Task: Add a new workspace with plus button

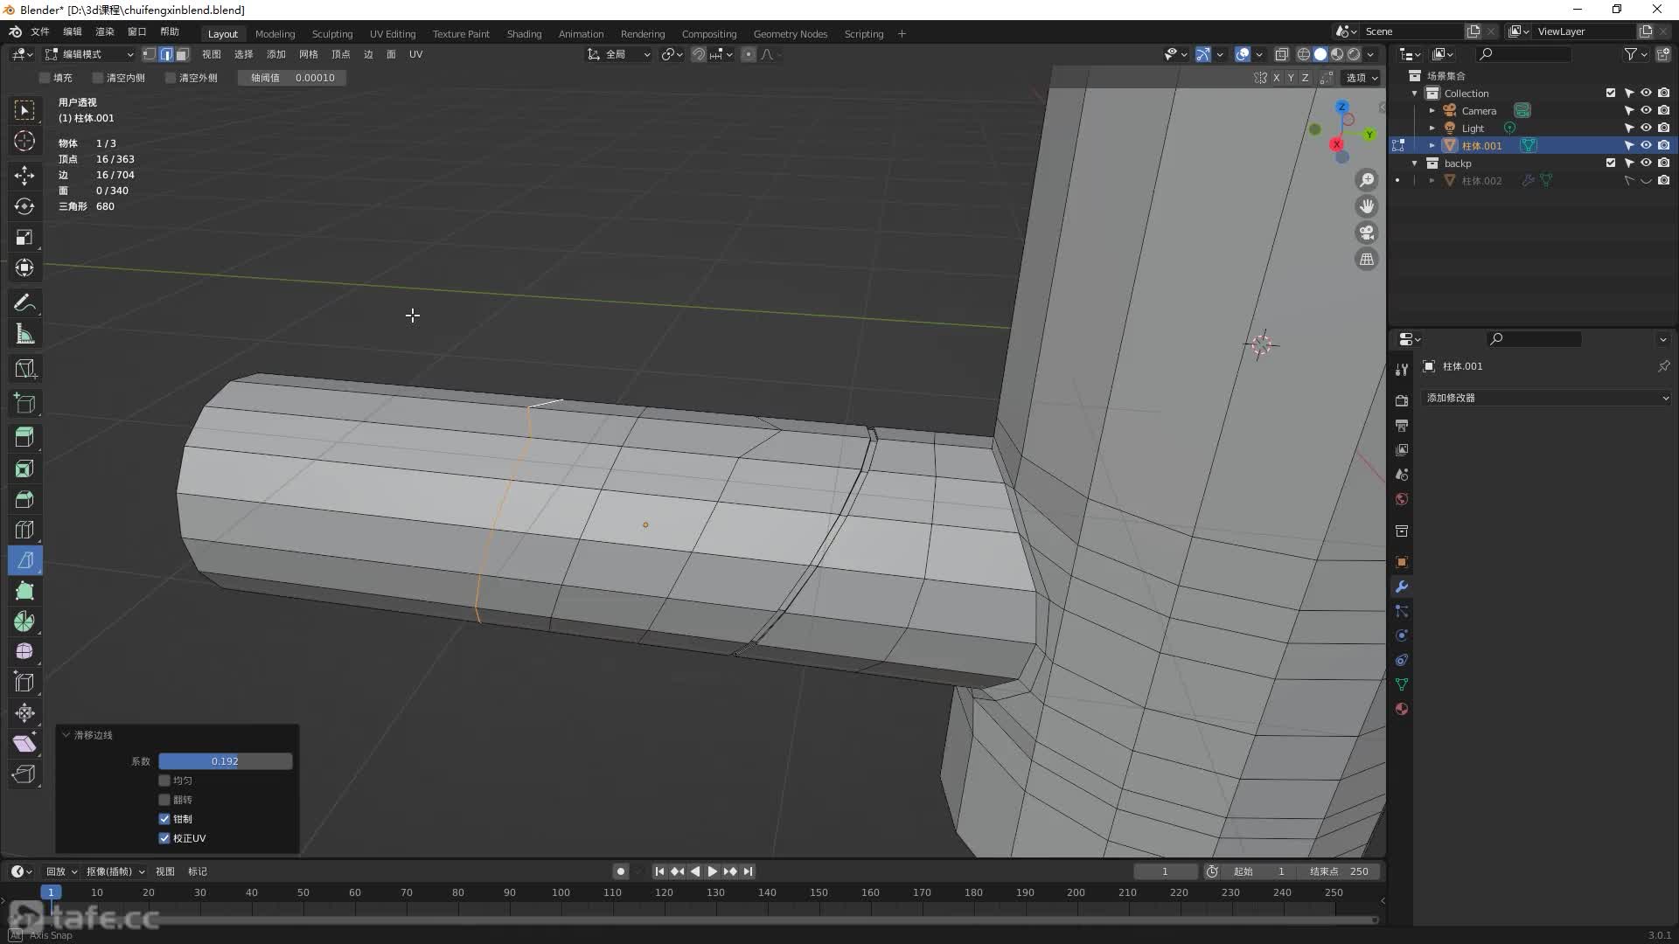Action: (902, 34)
